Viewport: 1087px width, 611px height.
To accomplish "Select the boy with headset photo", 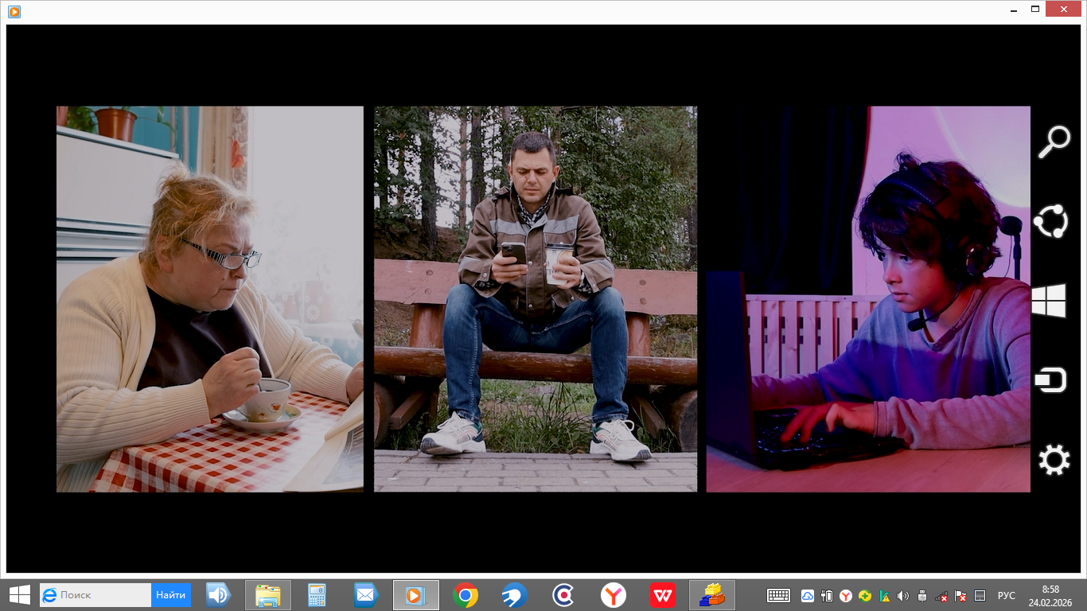I will (867, 299).
